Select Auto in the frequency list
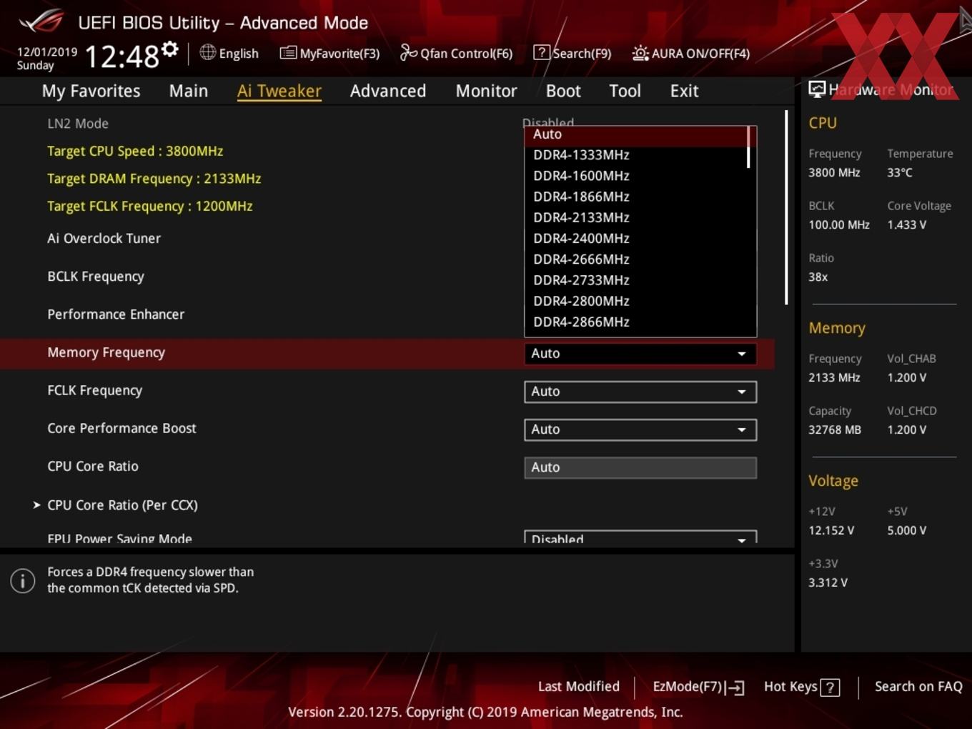972x729 pixels. (x=636, y=134)
